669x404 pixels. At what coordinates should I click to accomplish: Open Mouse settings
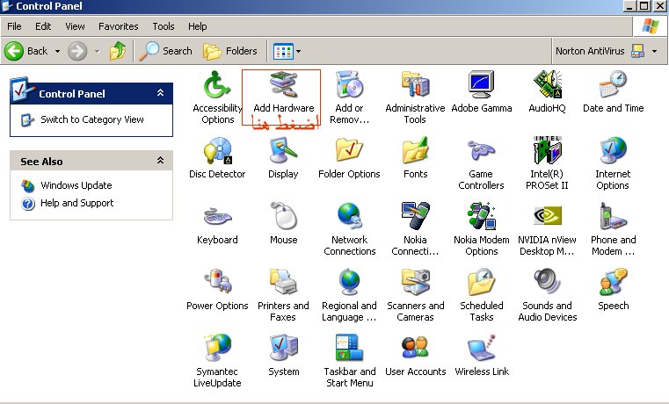point(283,224)
